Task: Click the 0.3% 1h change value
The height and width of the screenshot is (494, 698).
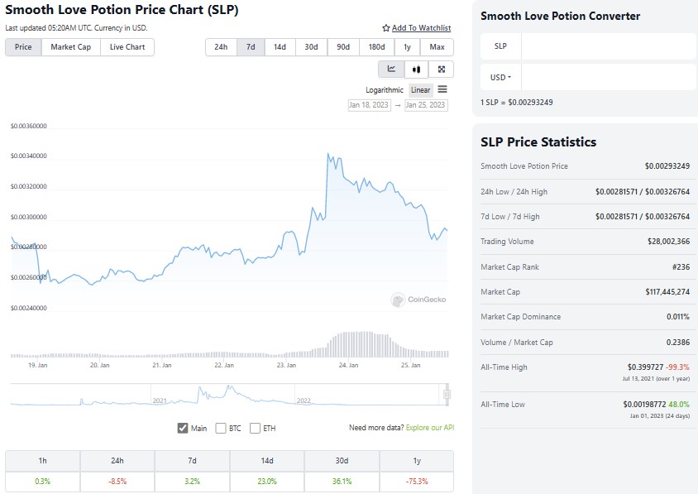Action: [43, 482]
